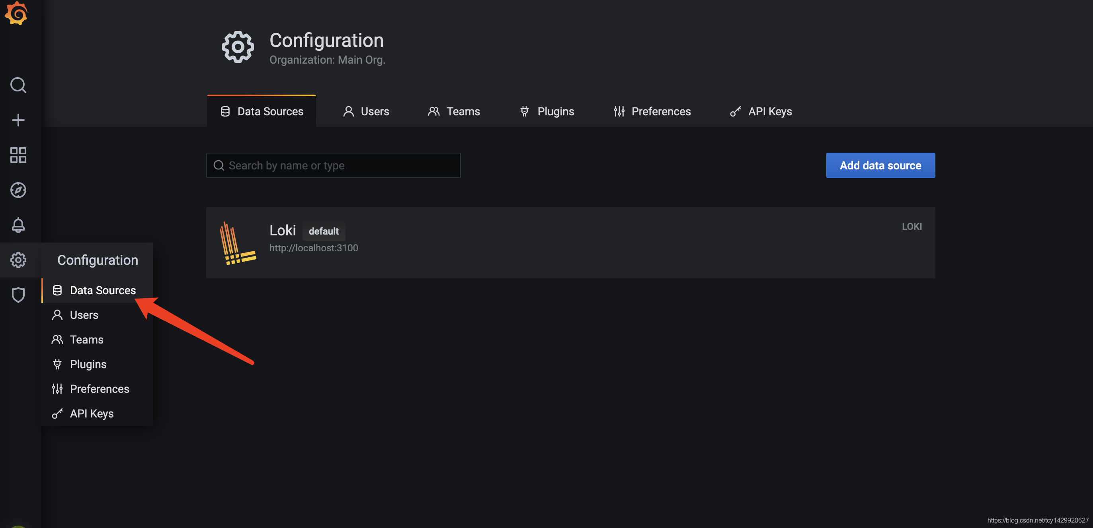
Task: Click the Grafana logo home icon
Action: pos(17,14)
